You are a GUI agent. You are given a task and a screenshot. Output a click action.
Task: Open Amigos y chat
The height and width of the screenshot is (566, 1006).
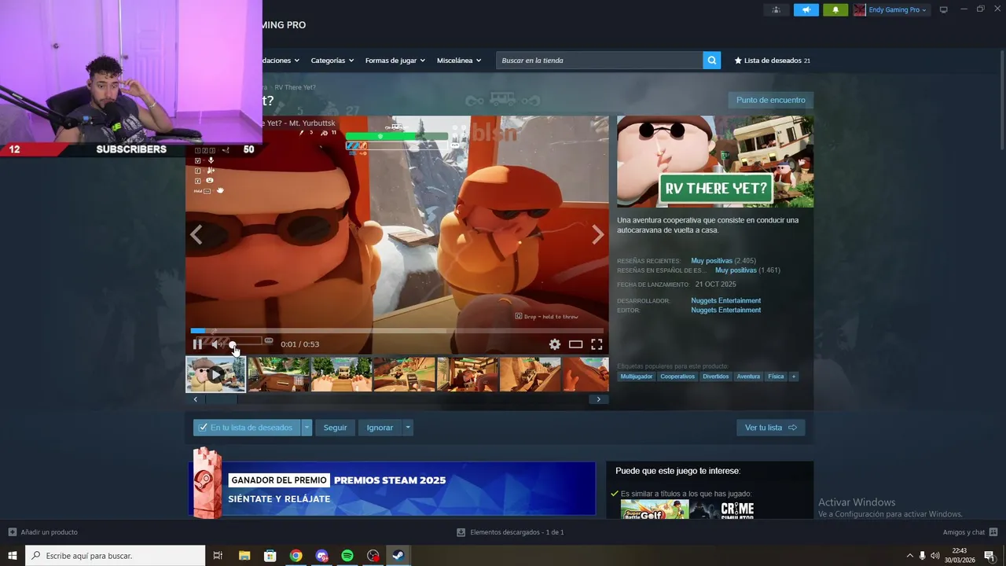click(971, 532)
